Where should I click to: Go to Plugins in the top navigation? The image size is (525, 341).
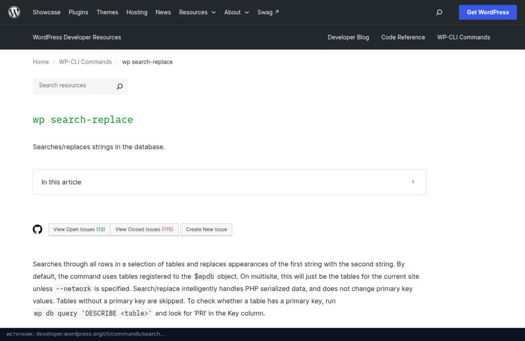point(78,12)
